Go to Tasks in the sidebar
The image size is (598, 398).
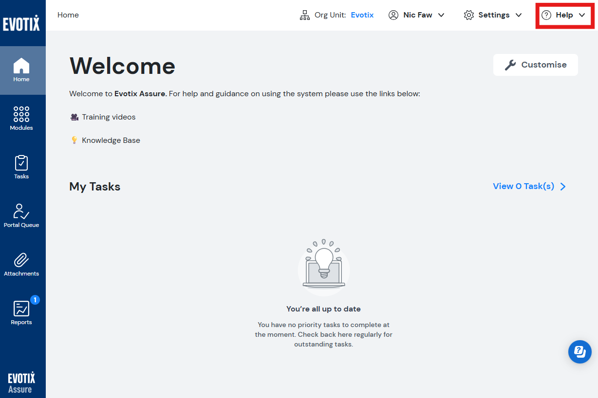pos(21,168)
